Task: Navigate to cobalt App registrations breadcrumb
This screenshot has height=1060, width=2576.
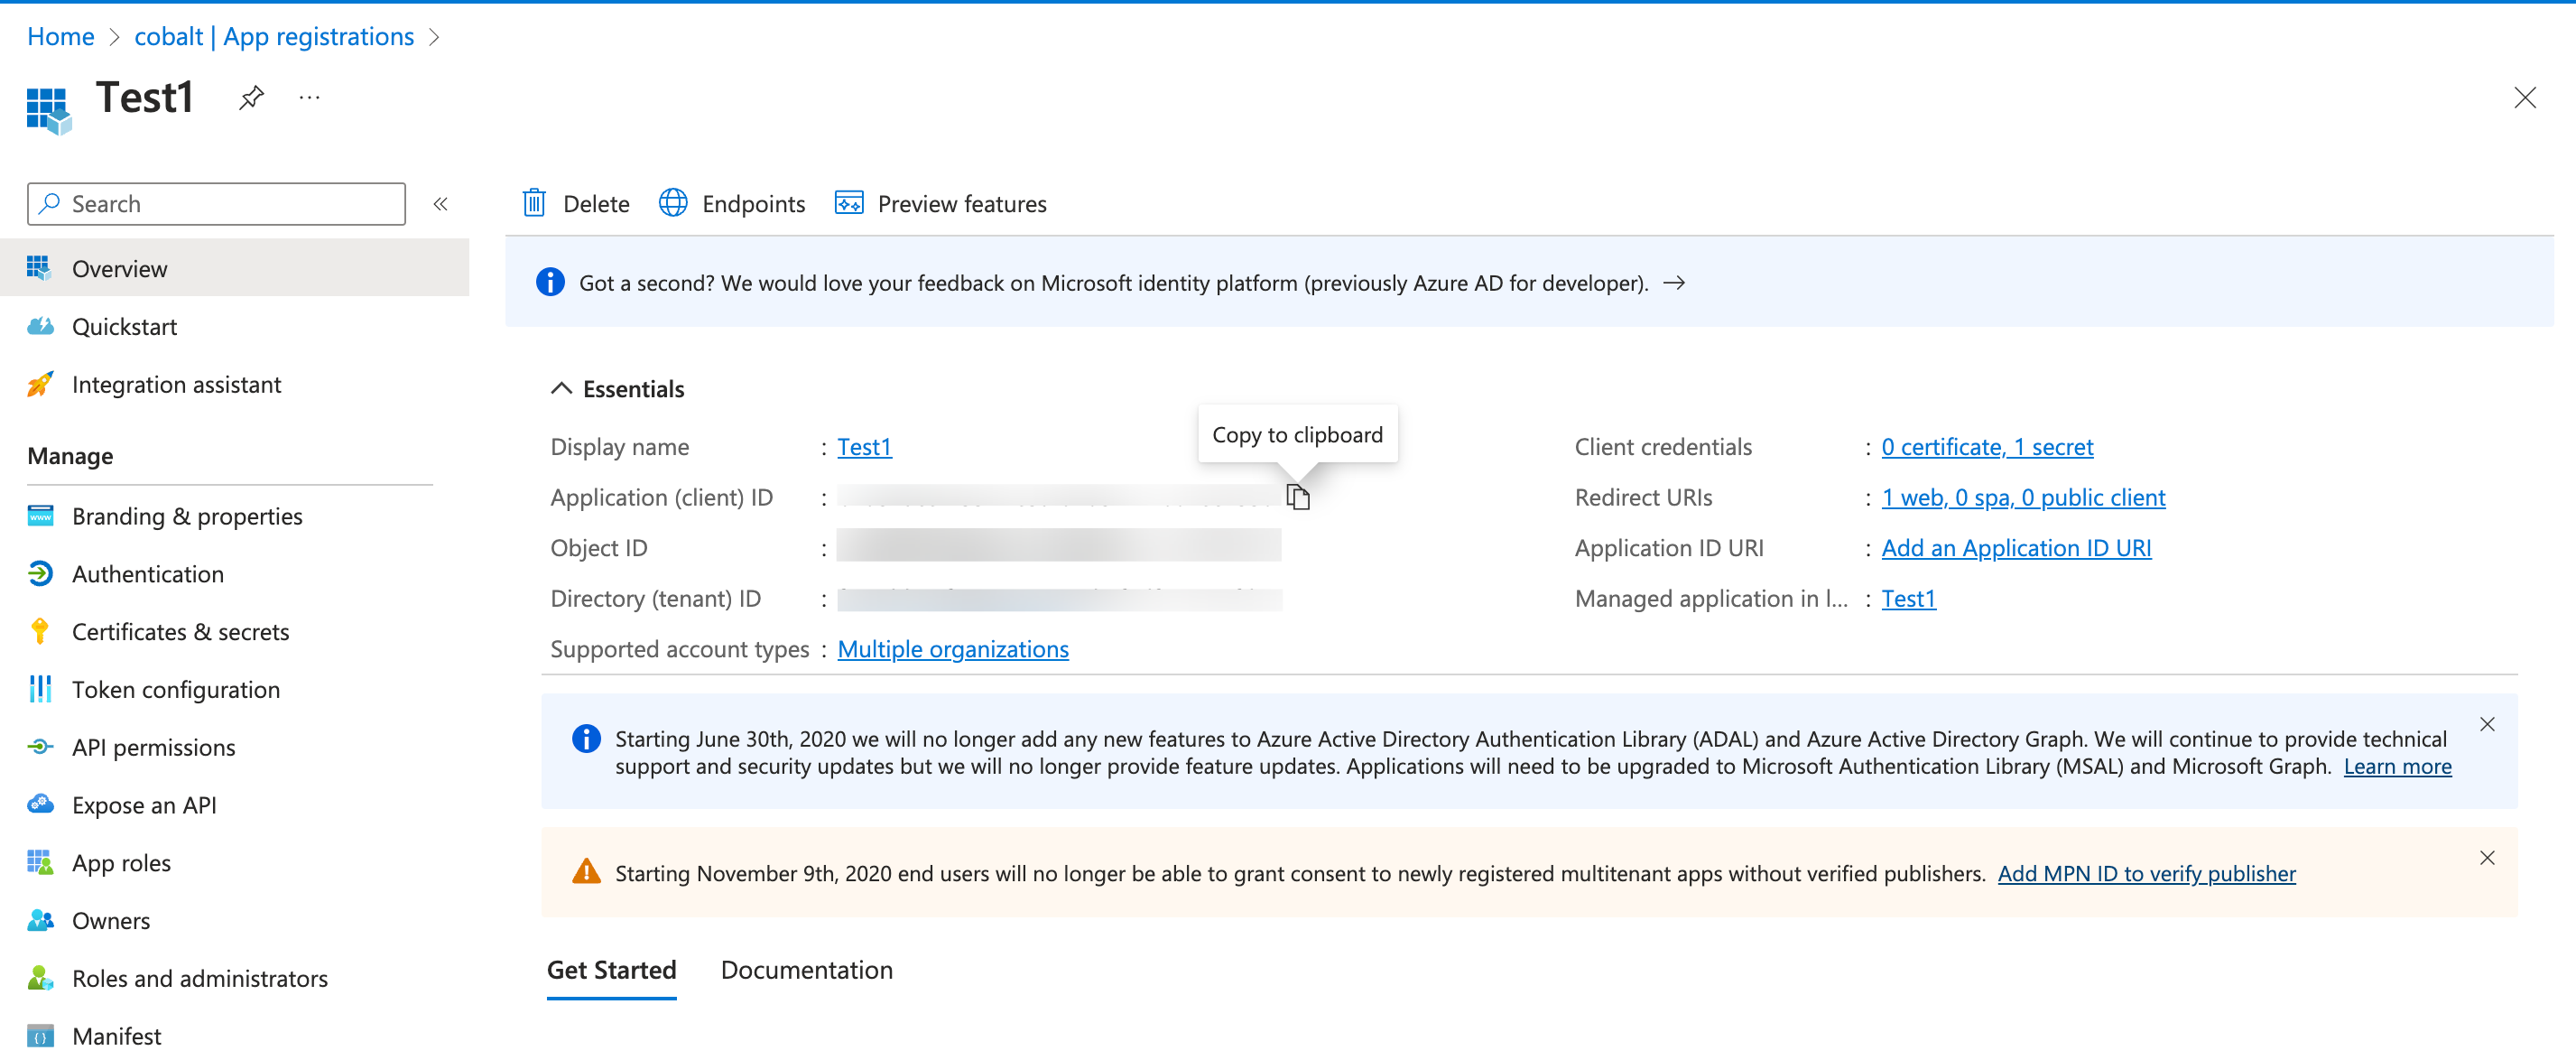Action: (274, 36)
